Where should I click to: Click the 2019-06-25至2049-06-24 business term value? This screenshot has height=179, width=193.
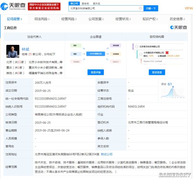[x=52, y=130]
